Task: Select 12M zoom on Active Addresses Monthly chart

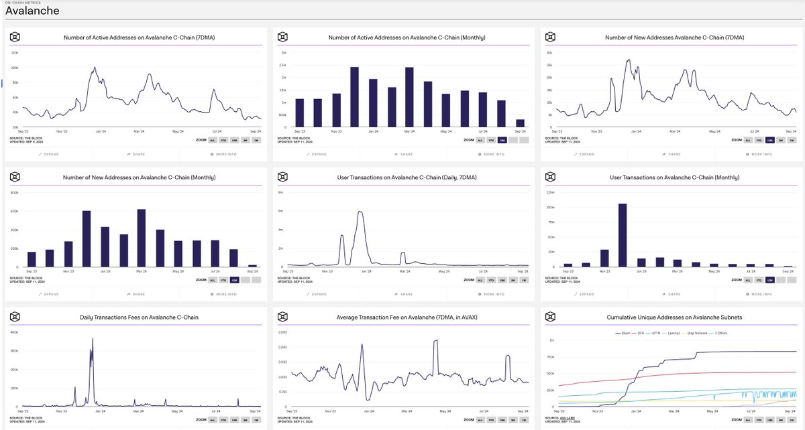Action: pos(502,140)
